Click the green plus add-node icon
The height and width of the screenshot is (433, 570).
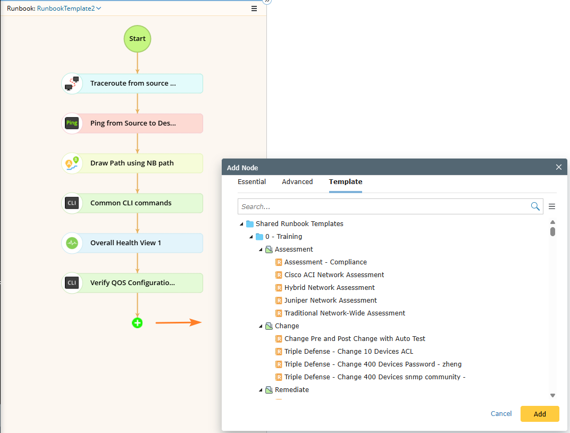137,322
